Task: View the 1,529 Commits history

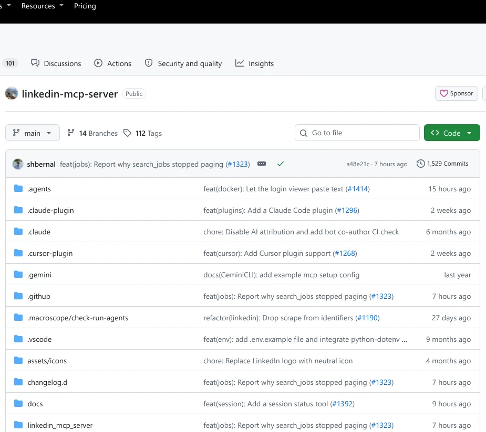Action: [442, 164]
